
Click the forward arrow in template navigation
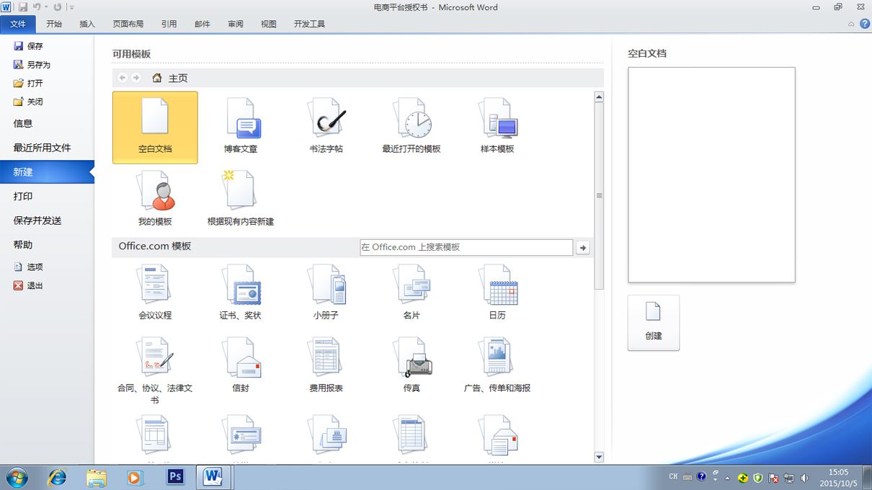tap(136, 78)
